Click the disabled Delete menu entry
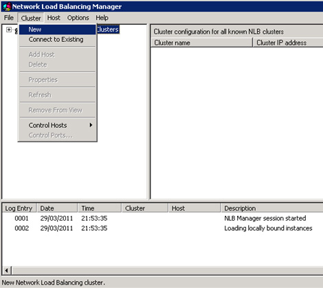Image resolution: width=323 pixels, height=288 pixels. pos(57,65)
